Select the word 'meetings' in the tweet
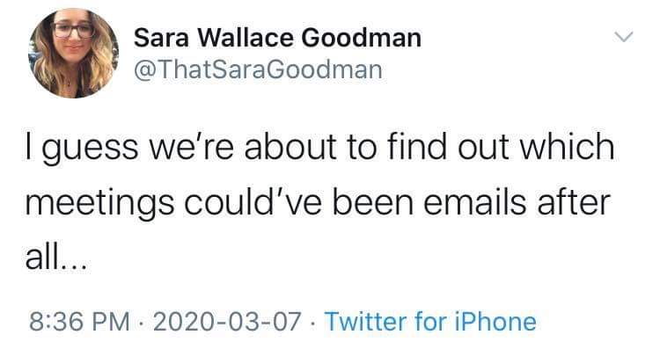This screenshot has width=660, height=342. click(x=99, y=204)
